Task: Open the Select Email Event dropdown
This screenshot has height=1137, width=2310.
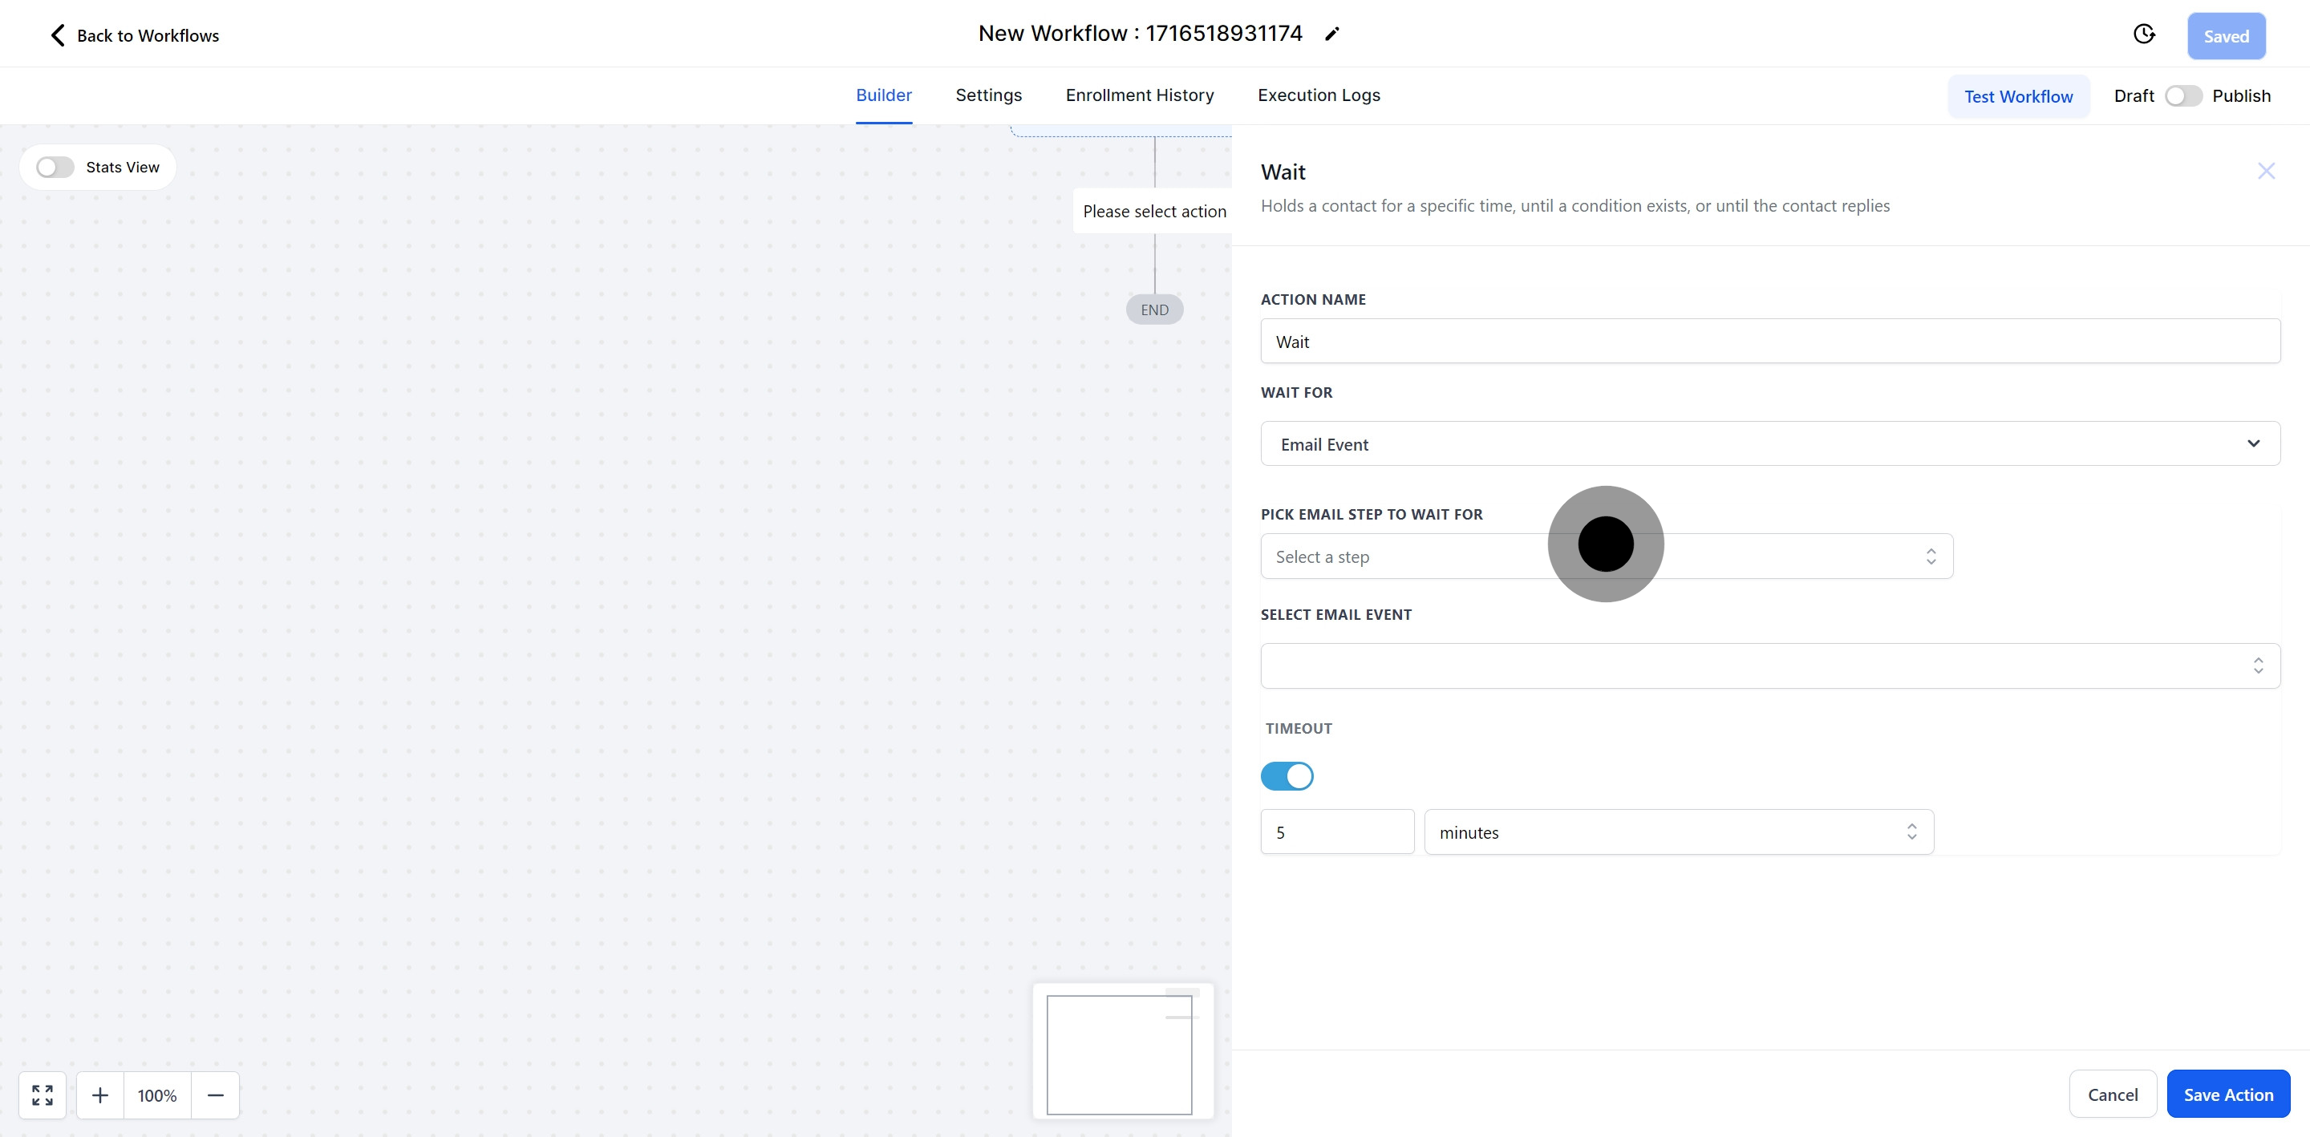Action: [1769, 666]
